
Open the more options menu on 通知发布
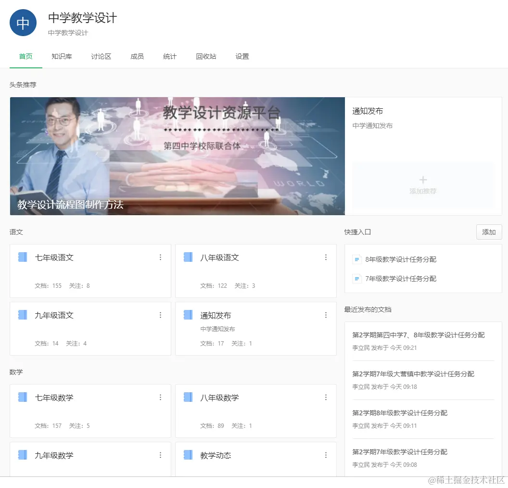coord(326,315)
